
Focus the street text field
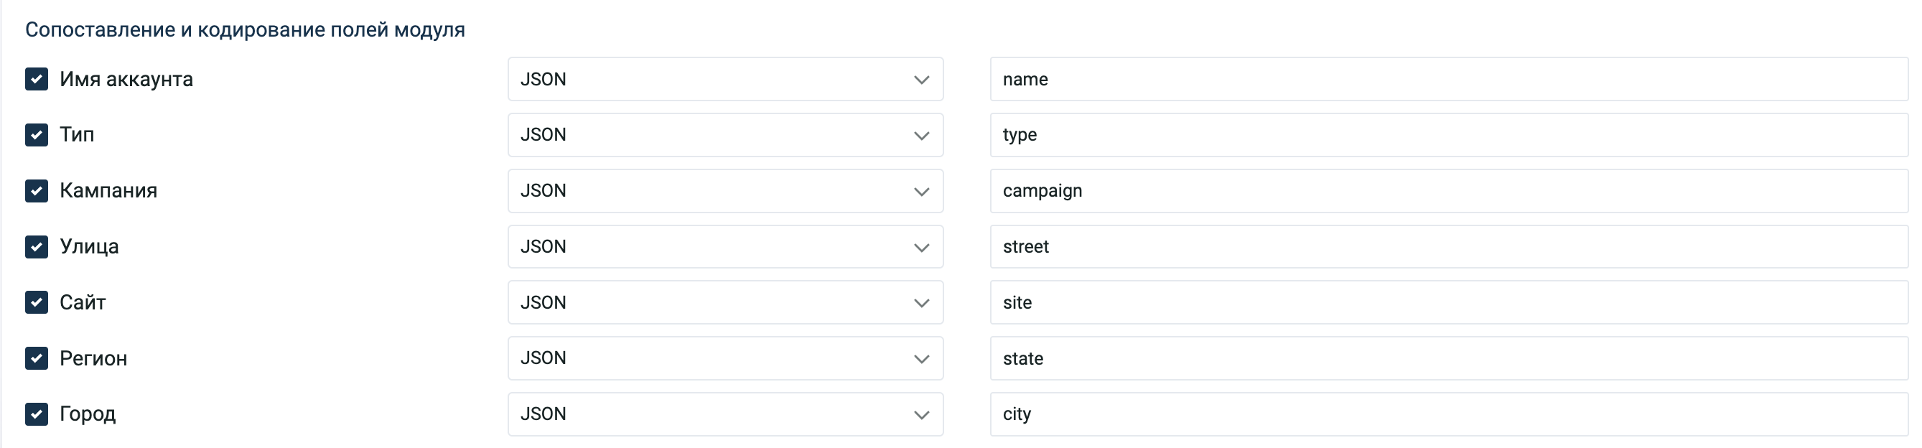1449,247
